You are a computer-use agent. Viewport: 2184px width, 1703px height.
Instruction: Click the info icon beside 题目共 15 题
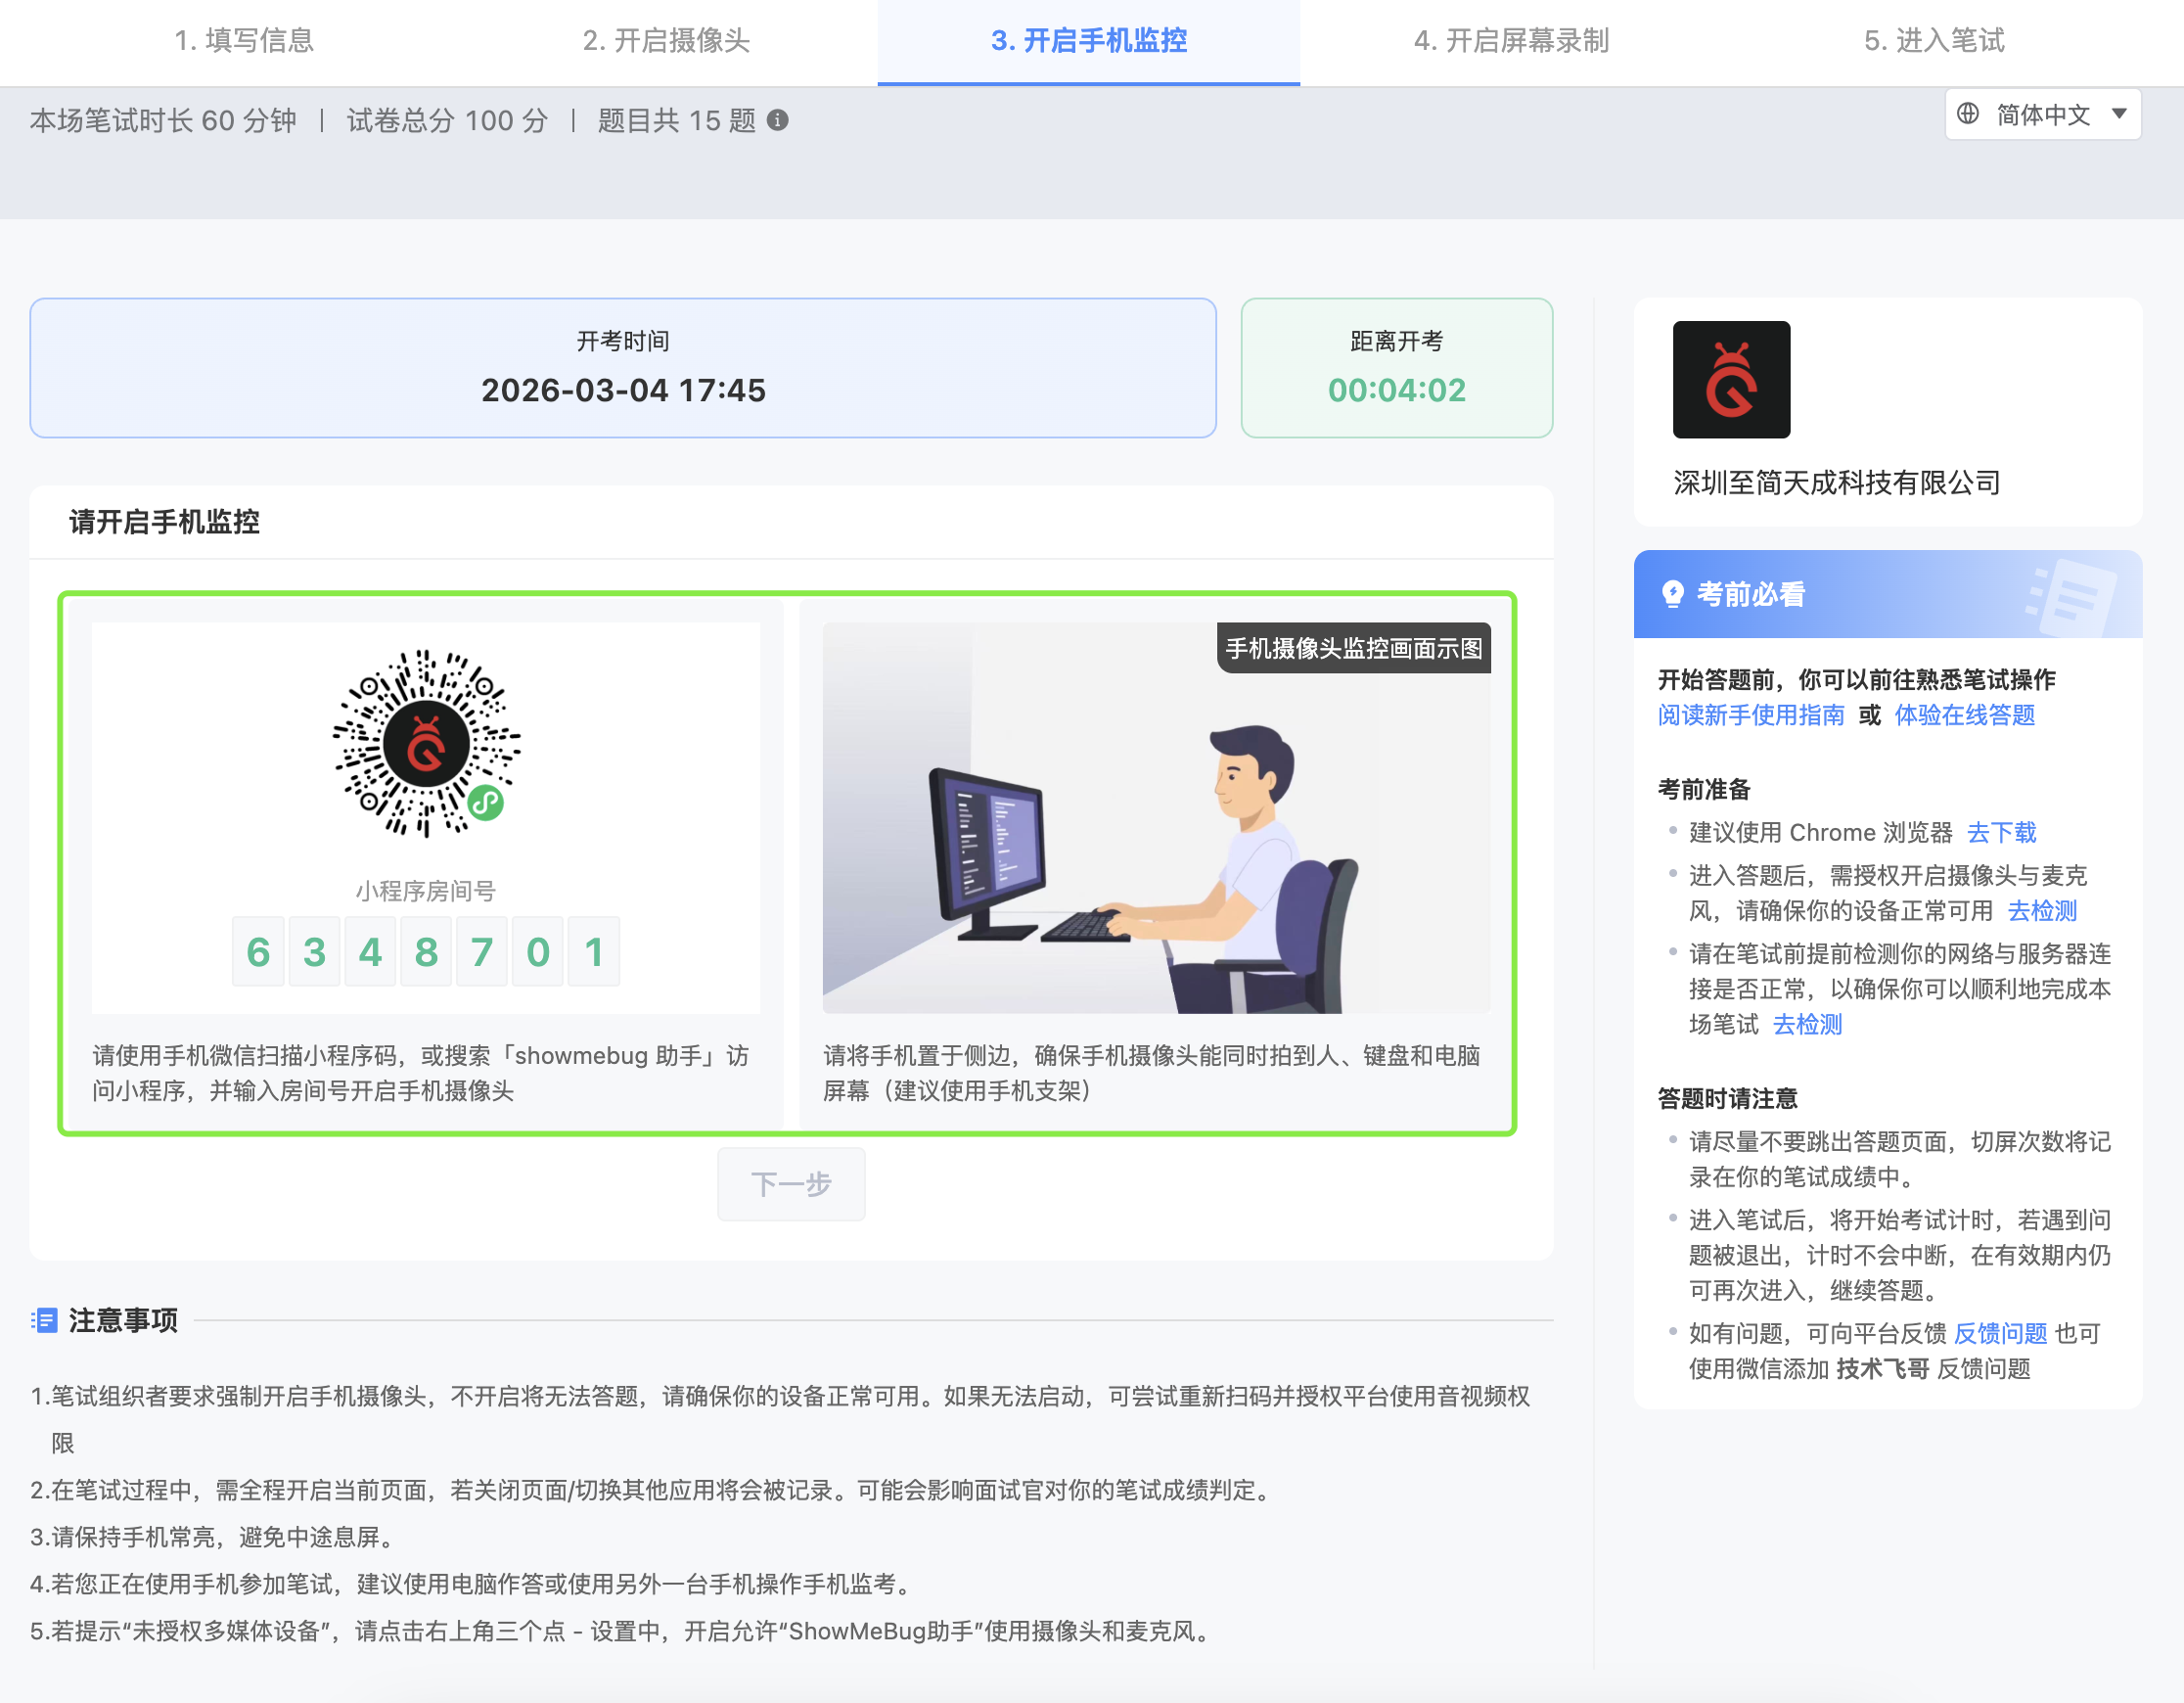point(777,120)
